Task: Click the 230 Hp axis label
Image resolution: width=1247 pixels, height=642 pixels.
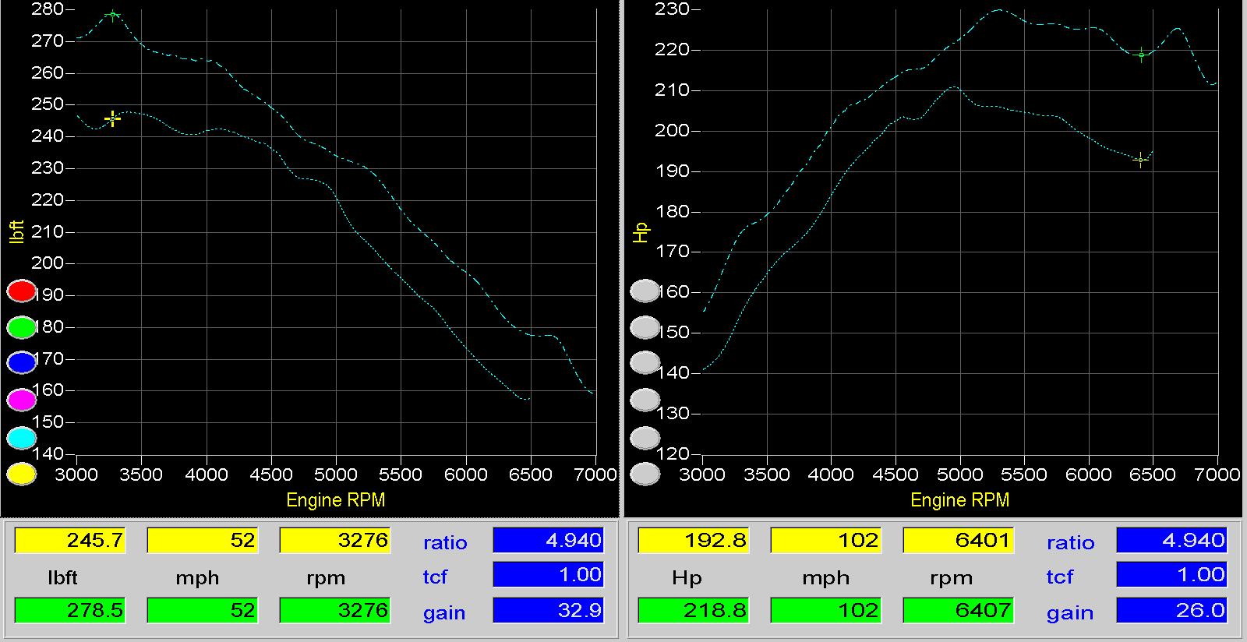Action: click(x=672, y=9)
